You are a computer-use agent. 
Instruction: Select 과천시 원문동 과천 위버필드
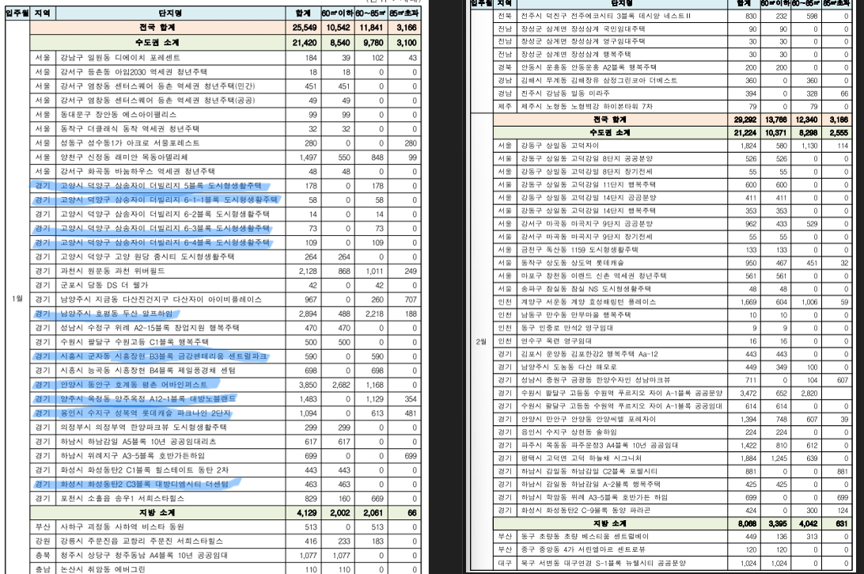[112, 271]
